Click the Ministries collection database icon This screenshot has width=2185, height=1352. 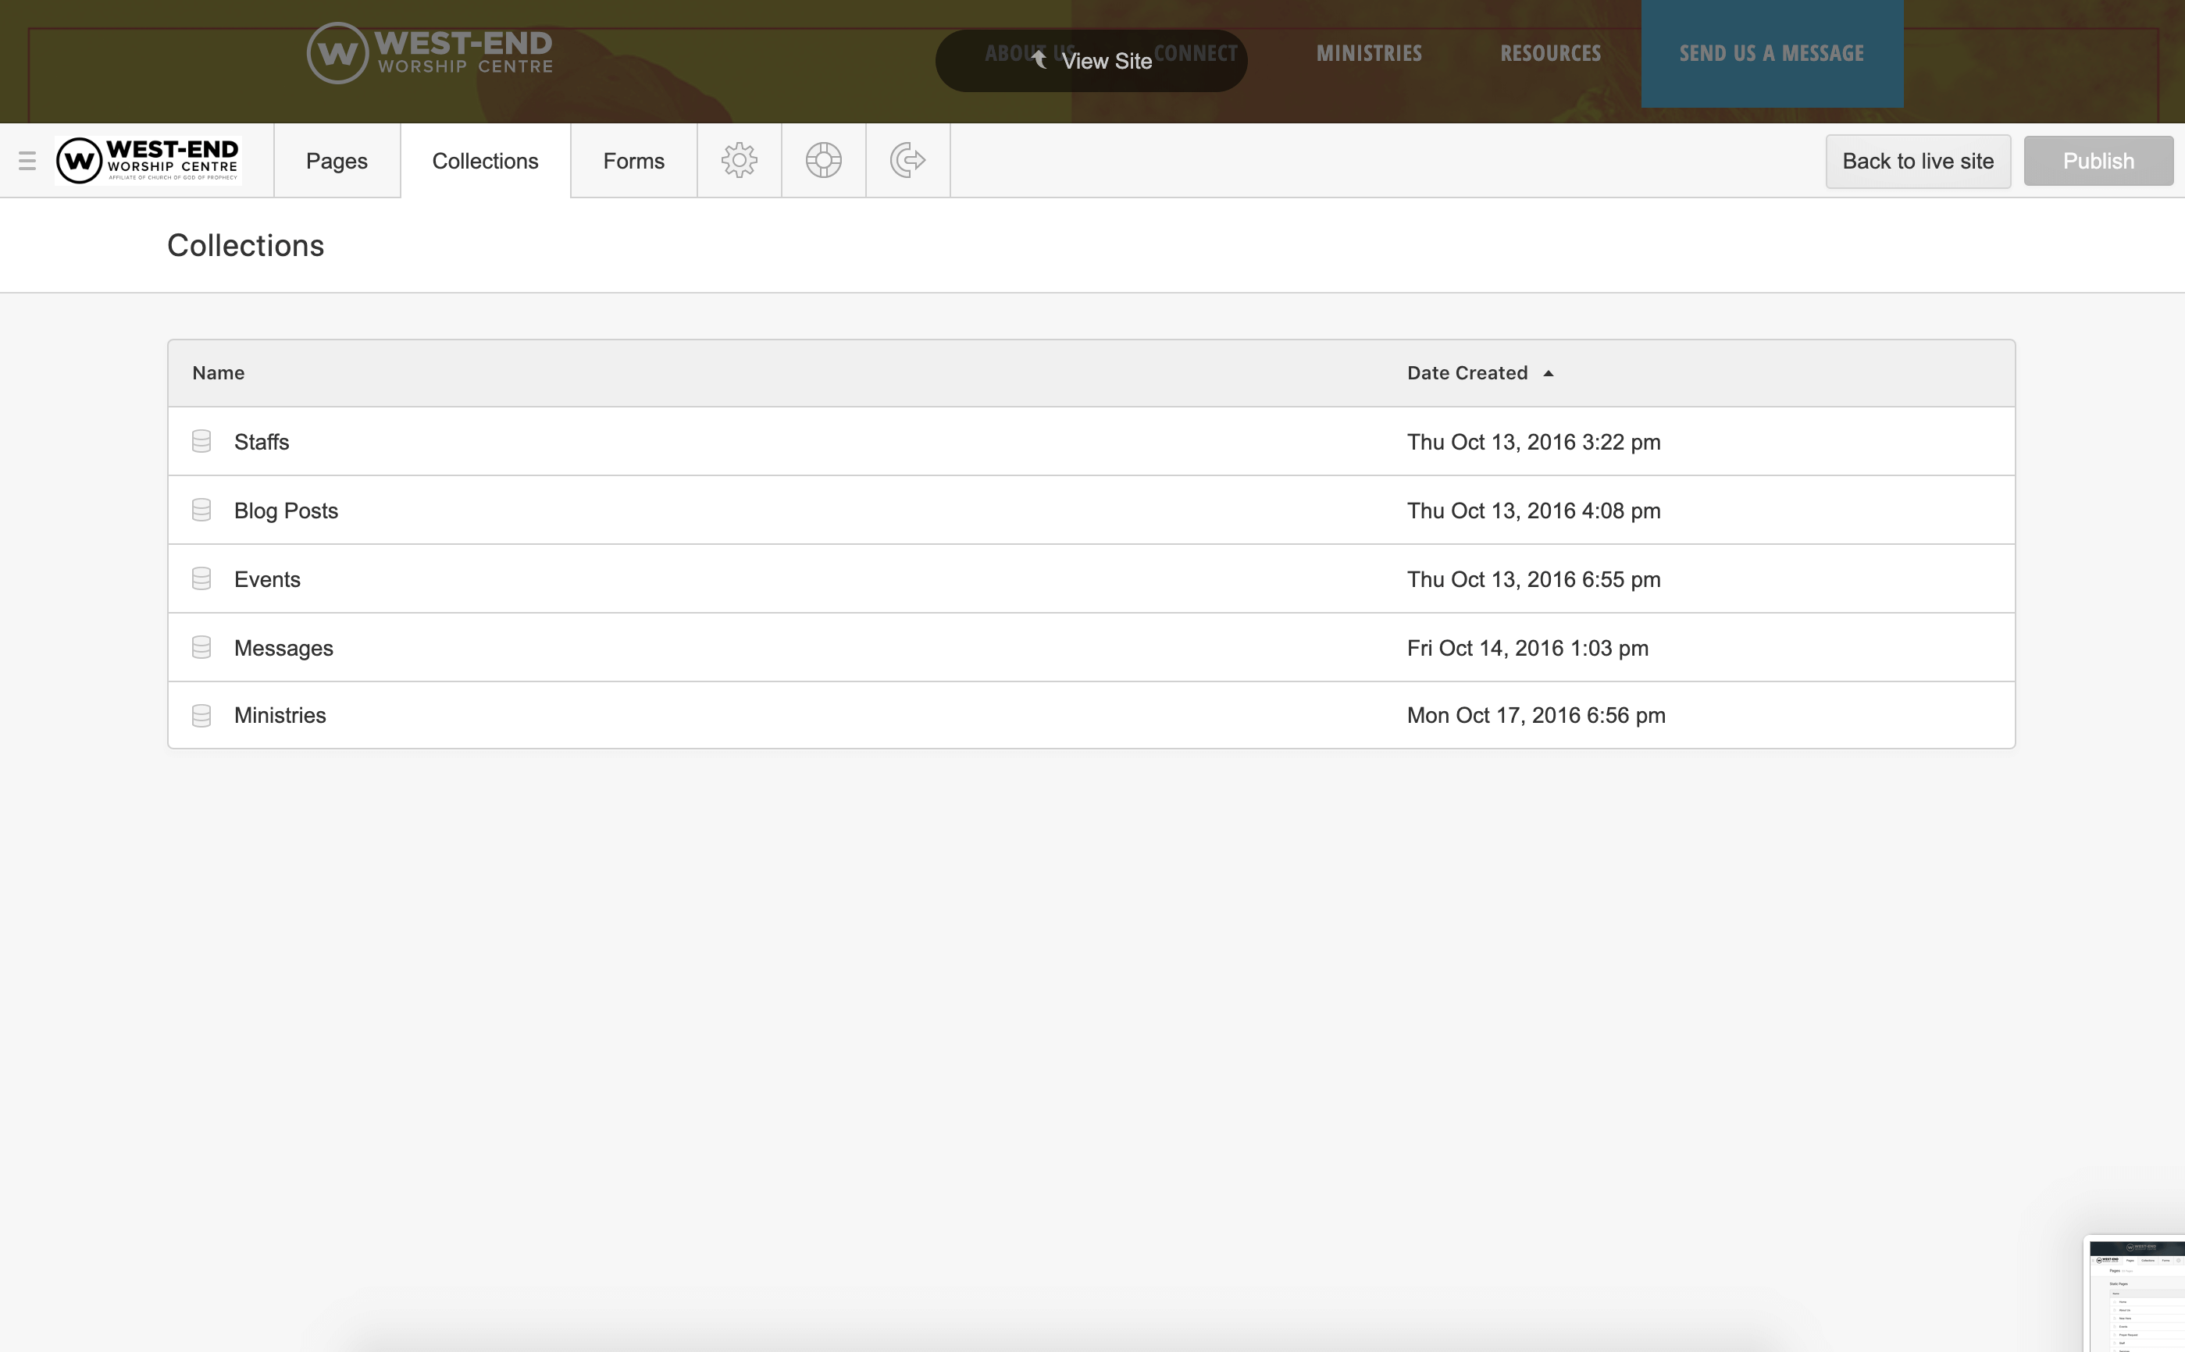pos(201,715)
